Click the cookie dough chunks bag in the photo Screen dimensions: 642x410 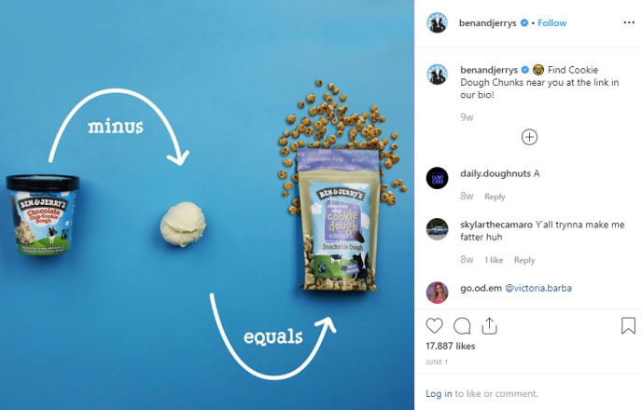[x=339, y=220]
